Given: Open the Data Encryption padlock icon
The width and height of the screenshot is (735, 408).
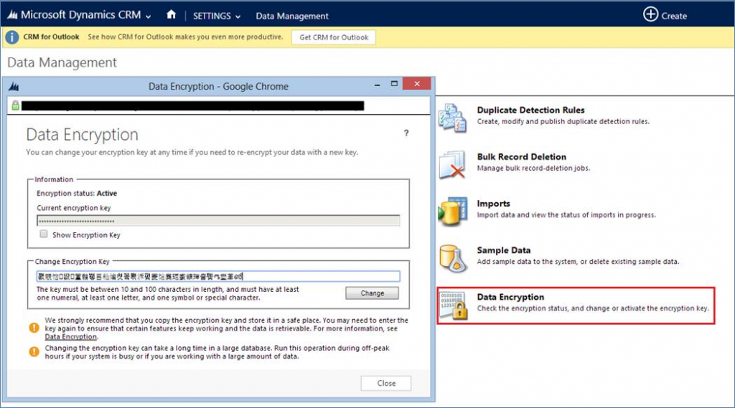Looking at the screenshot, I should pos(454,305).
